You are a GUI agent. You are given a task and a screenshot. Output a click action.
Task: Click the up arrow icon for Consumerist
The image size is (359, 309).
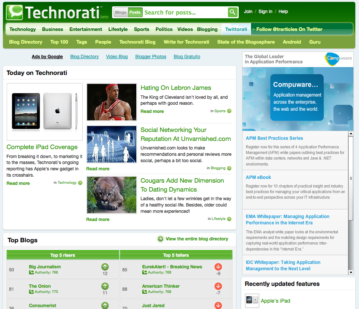point(105,305)
